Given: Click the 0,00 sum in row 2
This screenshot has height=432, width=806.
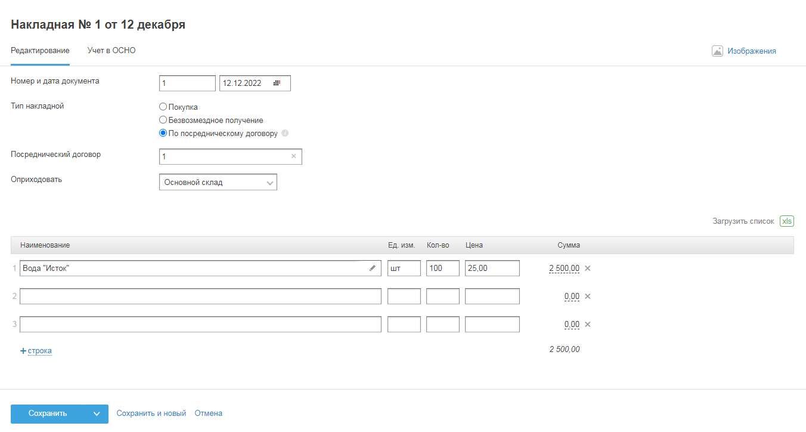Looking at the screenshot, I should pos(572,297).
